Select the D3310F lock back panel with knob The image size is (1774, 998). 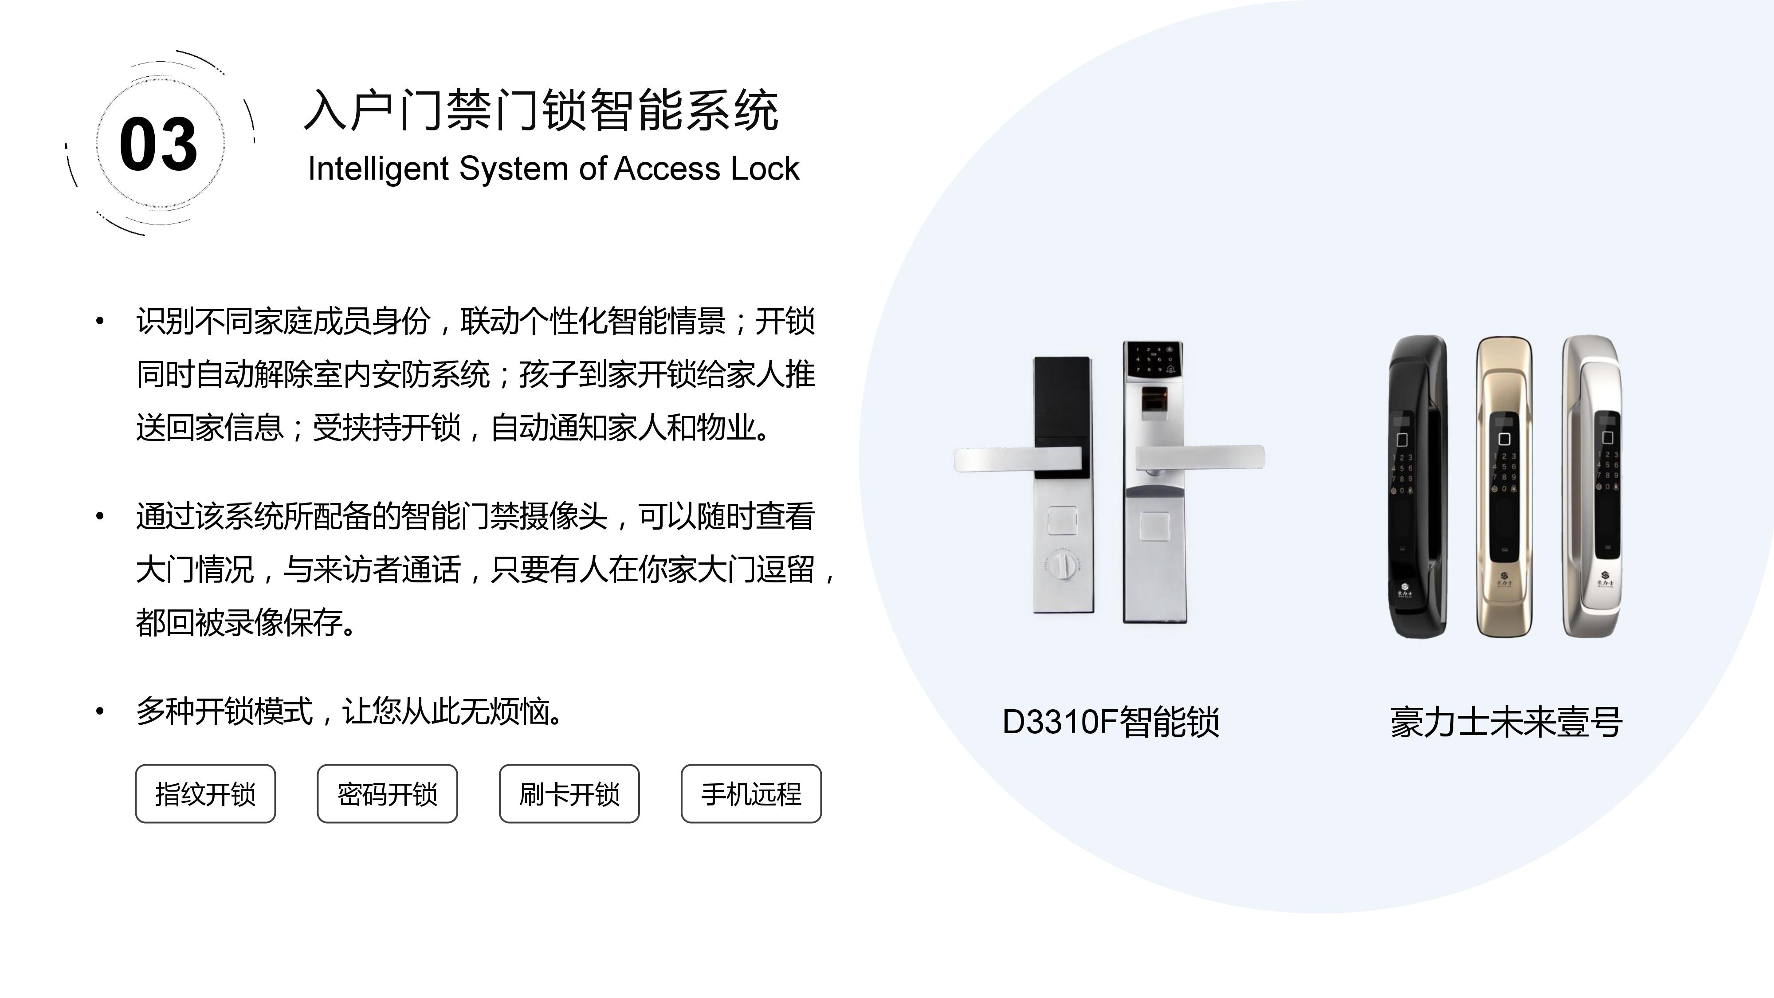point(1025,485)
